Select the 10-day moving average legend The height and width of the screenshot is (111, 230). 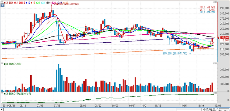28,3
